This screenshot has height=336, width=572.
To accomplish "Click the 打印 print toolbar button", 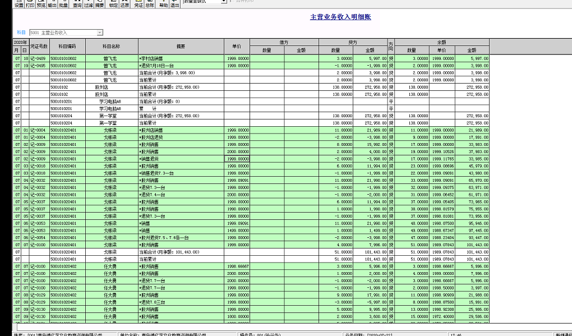I will tap(30, 4).
